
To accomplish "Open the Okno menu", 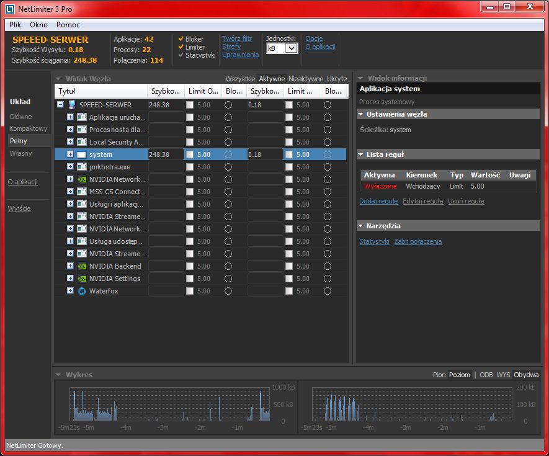I will coord(38,25).
